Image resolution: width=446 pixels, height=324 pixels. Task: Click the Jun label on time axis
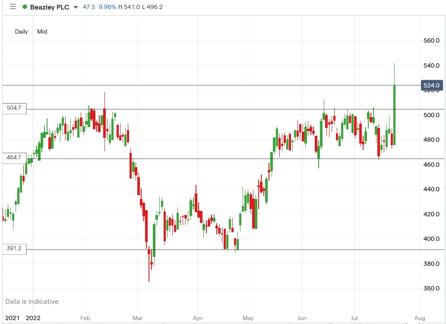click(302, 318)
